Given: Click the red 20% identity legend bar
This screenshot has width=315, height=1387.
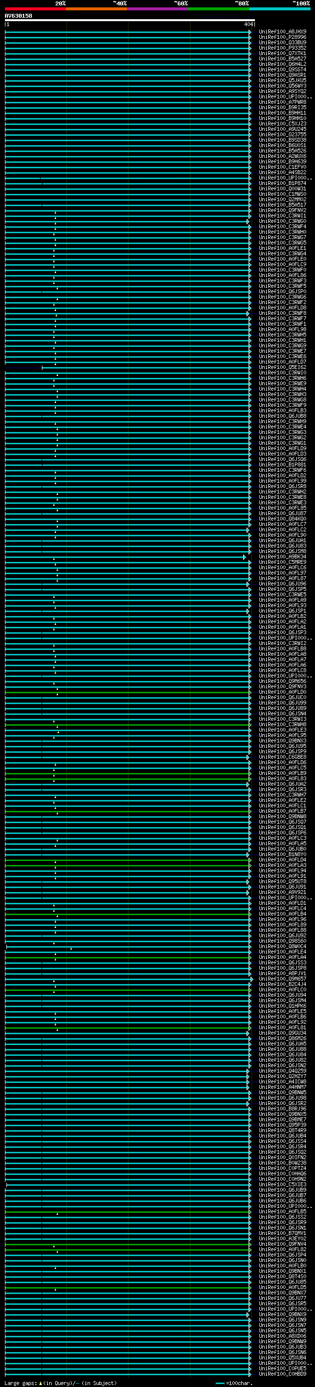Looking at the screenshot, I should coord(35,9).
